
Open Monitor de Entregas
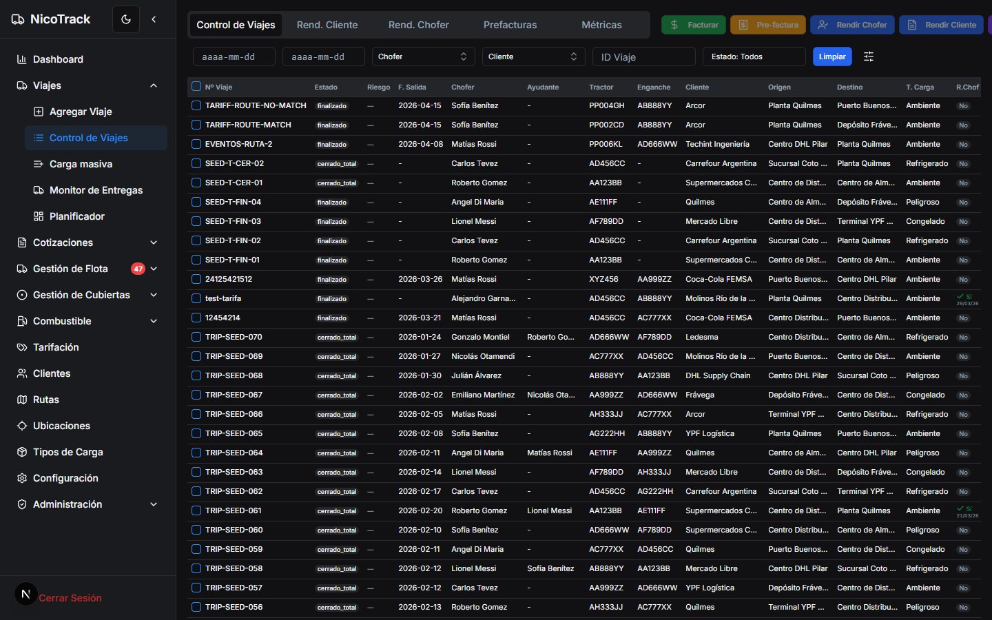(x=96, y=190)
